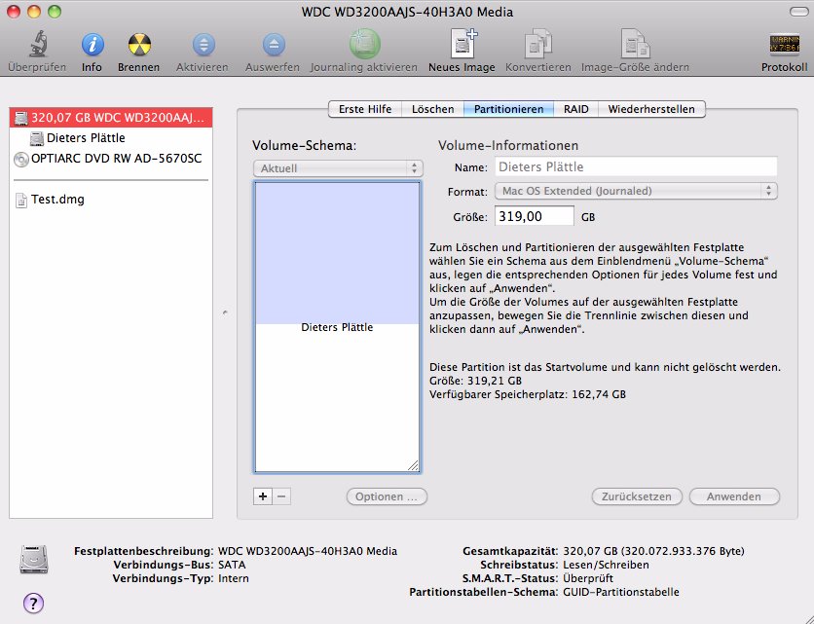Open the Wiederherstellen tab

pos(651,109)
